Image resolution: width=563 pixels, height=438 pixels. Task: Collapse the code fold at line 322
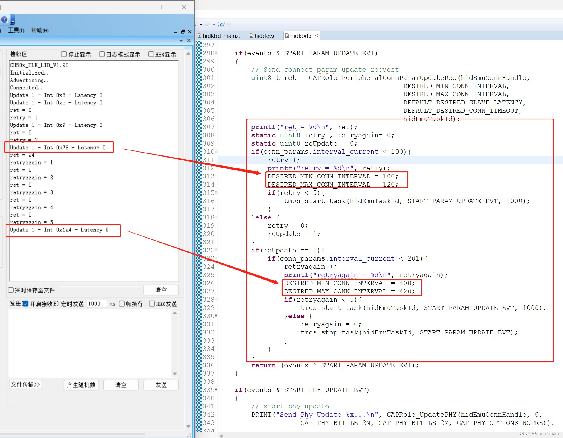tap(216, 250)
